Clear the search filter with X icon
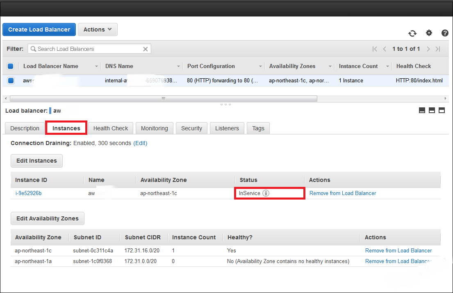453x293 pixels. 145,49
